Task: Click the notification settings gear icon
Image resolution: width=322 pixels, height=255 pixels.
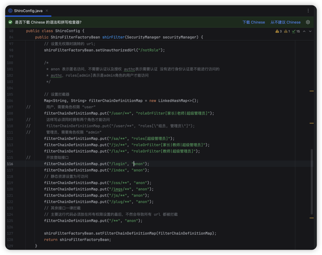Action: 308,22
